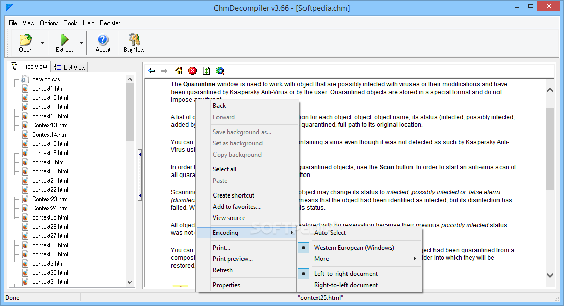Viewport: 564px width, 306px height.
Task: Open the Register menu
Action: 110,23
